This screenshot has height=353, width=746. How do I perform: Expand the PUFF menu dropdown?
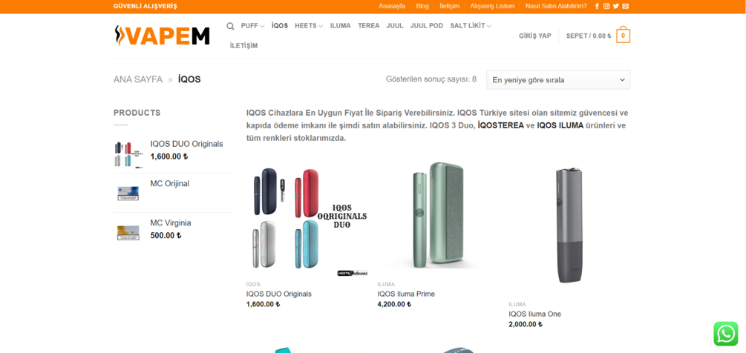tap(252, 26)
